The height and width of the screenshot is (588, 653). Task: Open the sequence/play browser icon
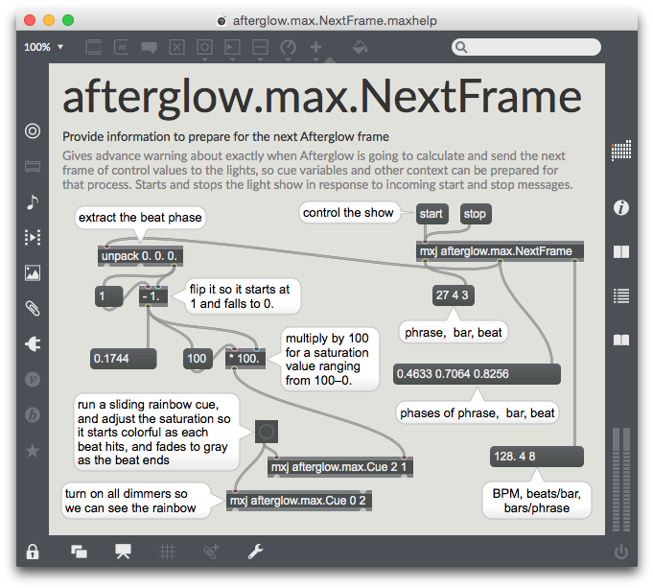(x=33, y=238)
